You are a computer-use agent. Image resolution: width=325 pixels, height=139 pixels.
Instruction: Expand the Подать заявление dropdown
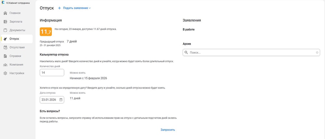[x=90, y=8]
